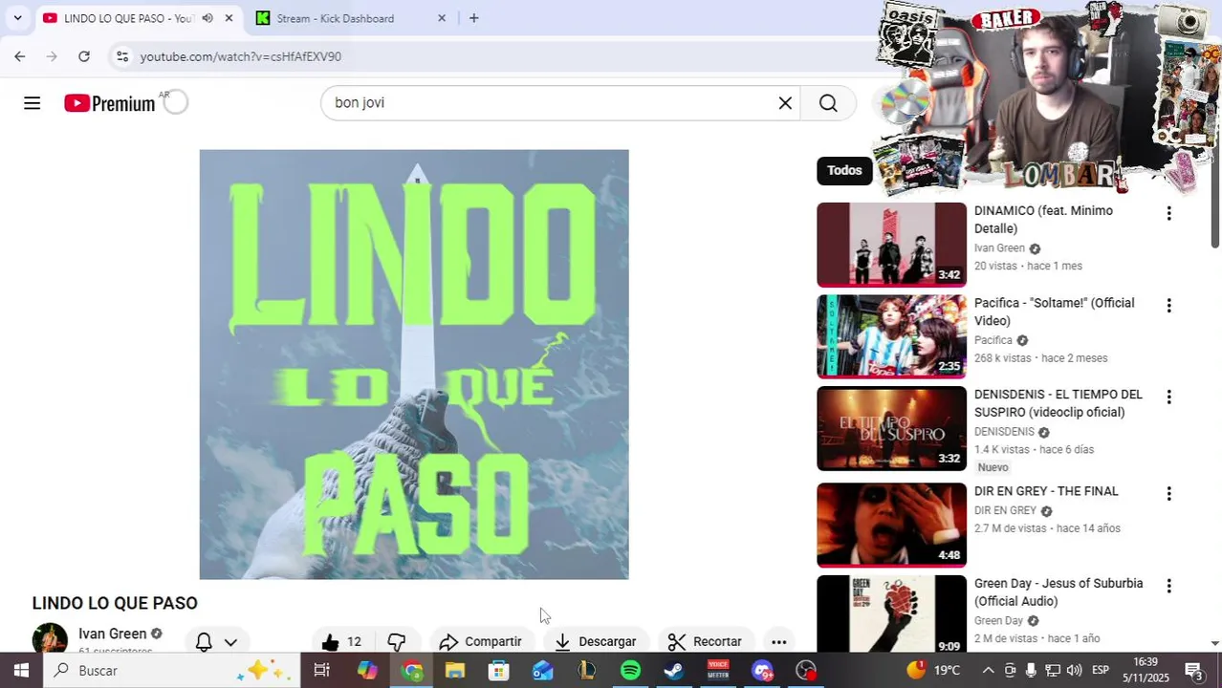
Task: Open League of Legends from taskbar
Action: (586, 671)
